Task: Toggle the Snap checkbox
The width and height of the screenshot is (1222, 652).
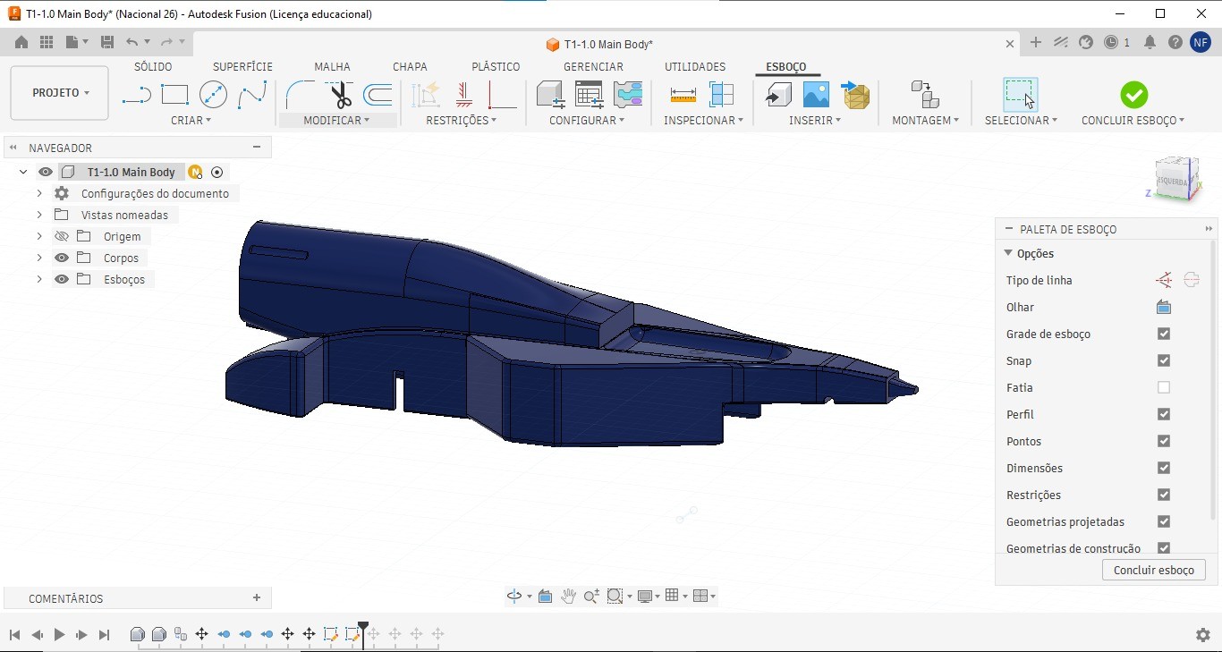Action: click(1164, 360)
